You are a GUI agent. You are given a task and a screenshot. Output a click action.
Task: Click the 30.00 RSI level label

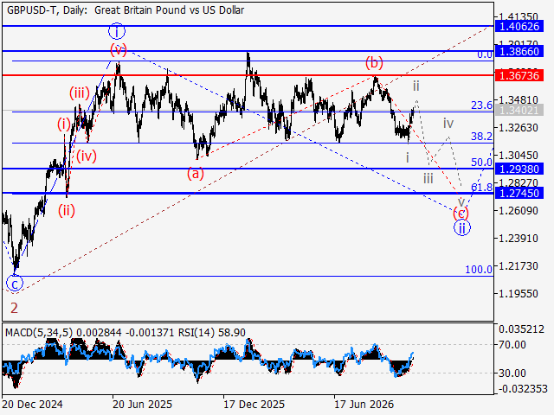tap(512, 373)
